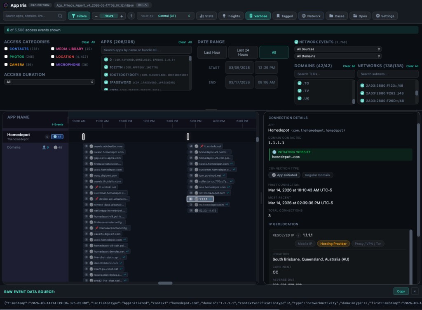Sort app list by Events

tap(58, 125)
